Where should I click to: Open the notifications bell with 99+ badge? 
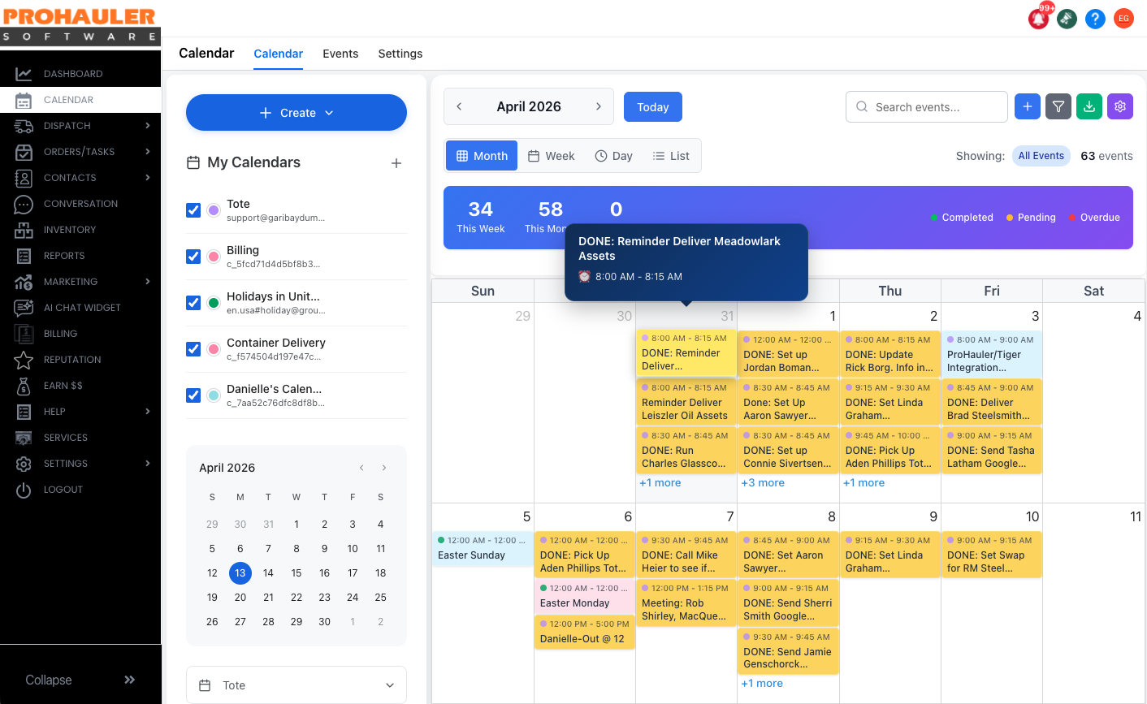tap(1038, 18)
